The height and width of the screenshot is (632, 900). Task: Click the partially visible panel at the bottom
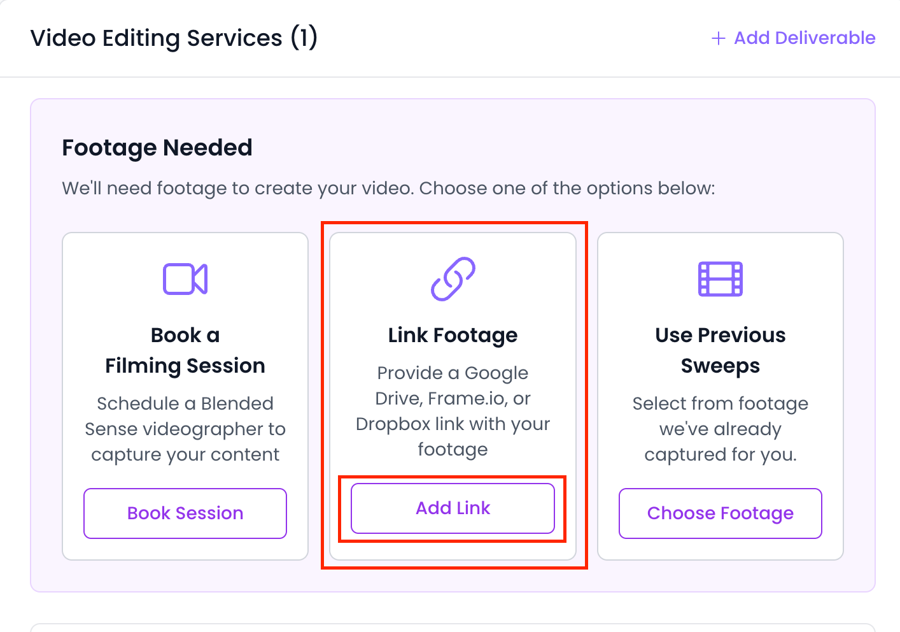pos(453,628)
